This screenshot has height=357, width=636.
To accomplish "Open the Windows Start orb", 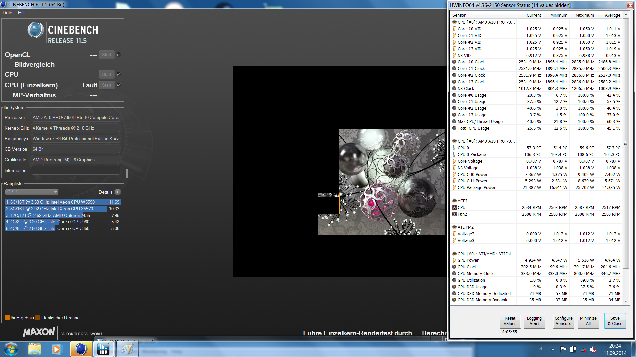I will click(11, 349).
